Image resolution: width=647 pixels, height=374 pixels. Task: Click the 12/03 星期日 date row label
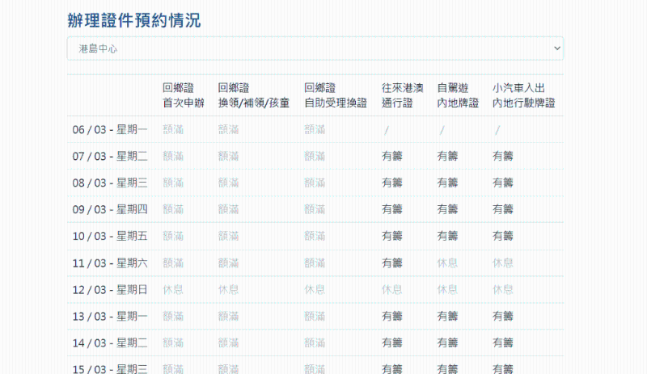[x=110, y=289]
